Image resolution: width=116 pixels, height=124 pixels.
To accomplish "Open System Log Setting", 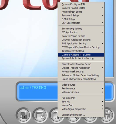I will pos(81,29).
